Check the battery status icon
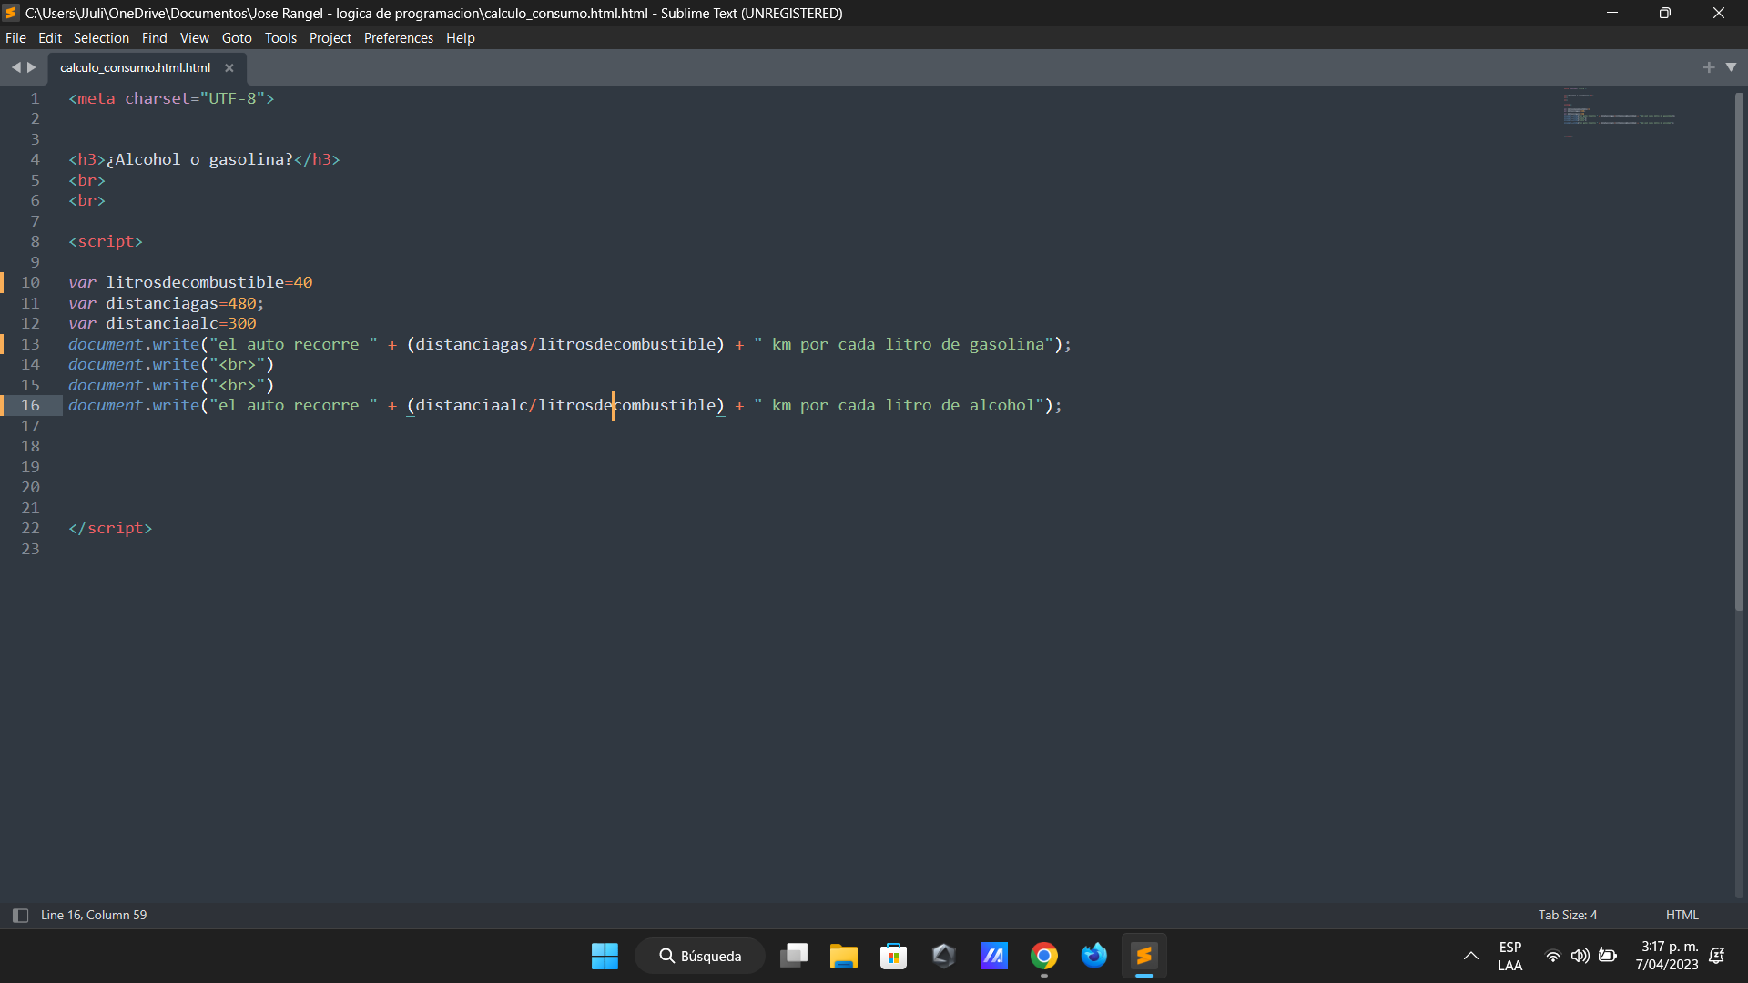1748x983 pixels. click(1608, 956)
